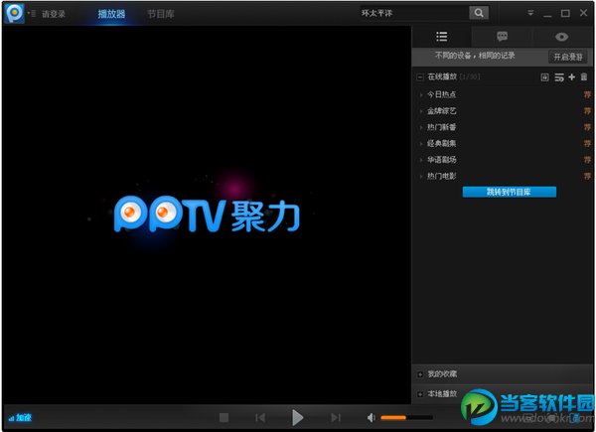Image resolution: width=596 pixels, height=432 pixels.
Task: Click the playlist loop mode icon
Action: click(x=559, y=77)
